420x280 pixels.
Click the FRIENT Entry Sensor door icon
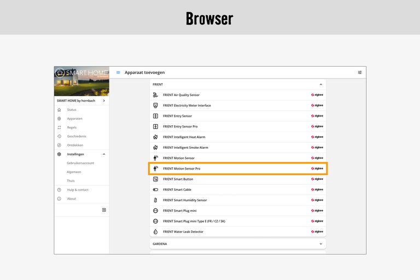coord(155,116)
